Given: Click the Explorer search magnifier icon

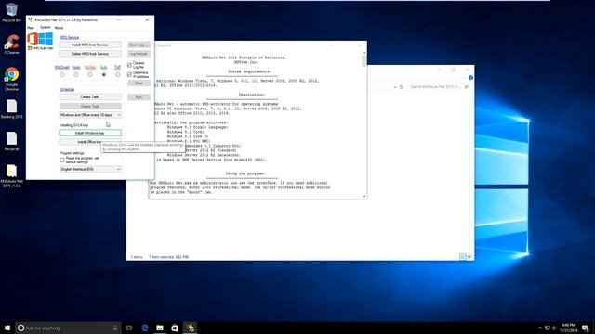Looking at the screenshot, I should pos(467,87).
